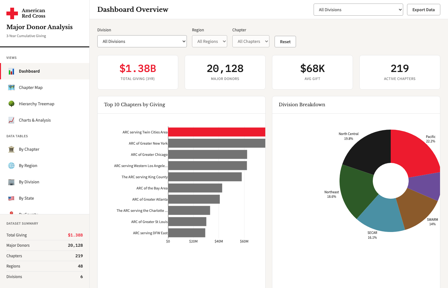448x288 pixels.
Task: Click the sidebar Total Giving $1.38B value
Action: click(x=75, y=235)
